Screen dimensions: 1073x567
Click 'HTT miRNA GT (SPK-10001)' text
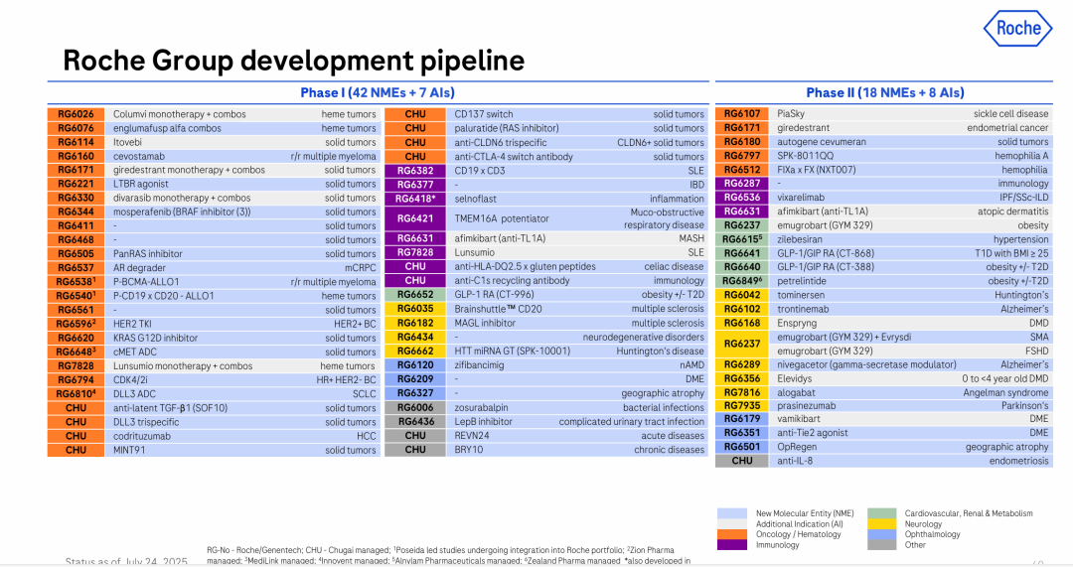click(513, 351)
